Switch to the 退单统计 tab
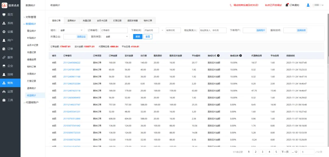The width and height of the screenshot is (329, 157). click(x=72, y=21)
